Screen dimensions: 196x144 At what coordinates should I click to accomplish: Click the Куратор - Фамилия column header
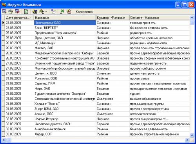[x=113, y=18]
